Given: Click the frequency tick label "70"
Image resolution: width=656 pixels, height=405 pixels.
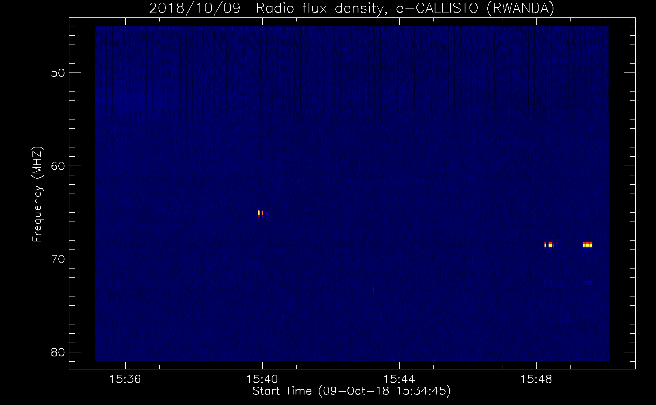Looking at the screenshot, I should click(x=58, y=259).
